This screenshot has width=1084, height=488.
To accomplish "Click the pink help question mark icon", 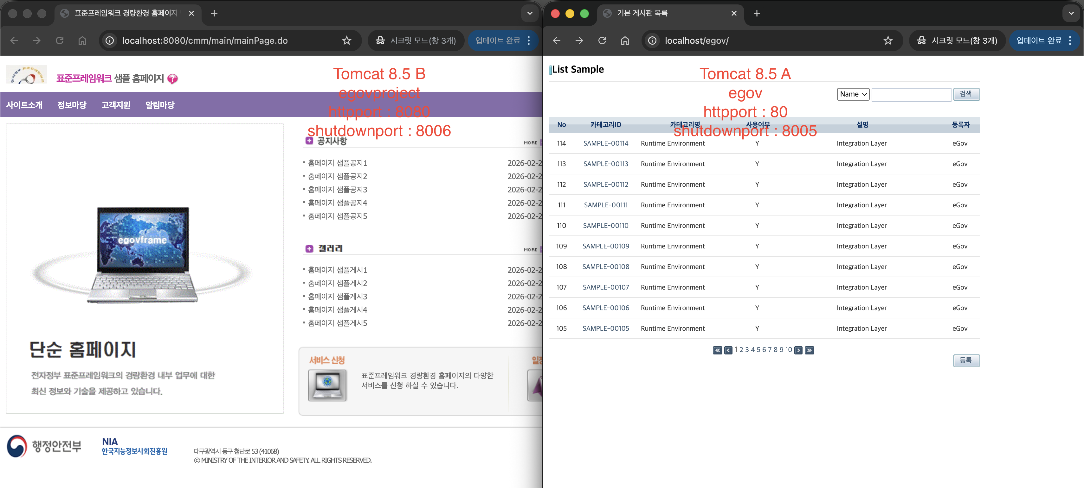I will (172, 78).
